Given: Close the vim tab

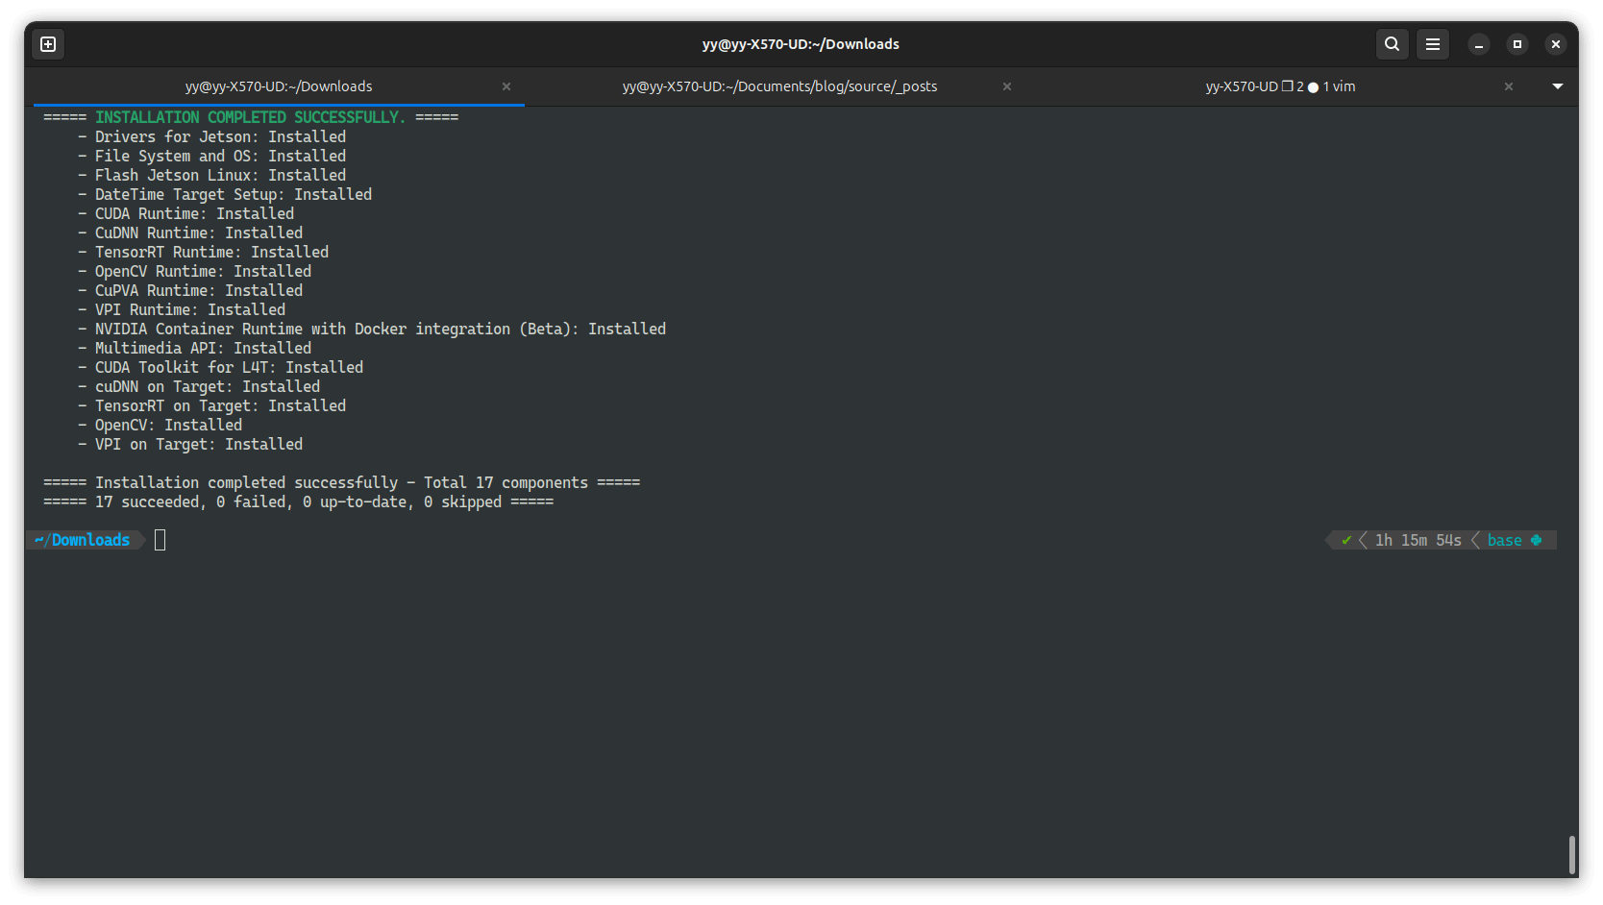Looking at the screenshot, I should [1509, 86].
